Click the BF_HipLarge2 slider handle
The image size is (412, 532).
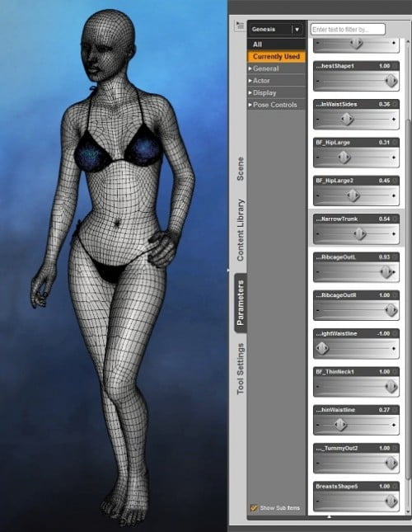point(353,195)
